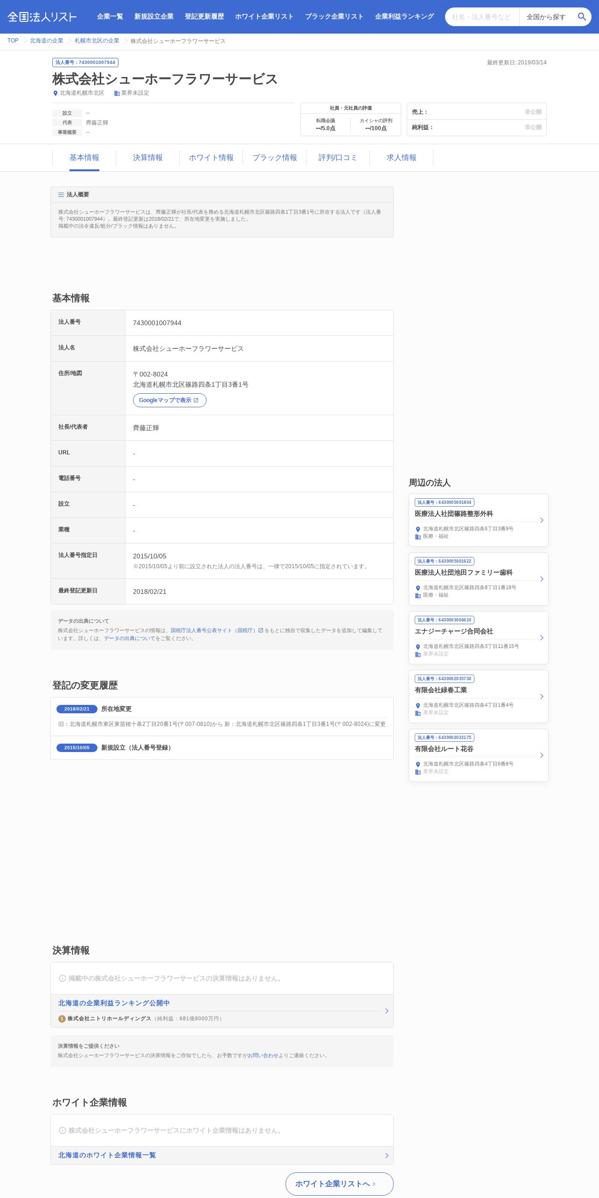Click the 2018/02/21 date badge in 登記の変更履歴
599x1198 pixels.
77,709
